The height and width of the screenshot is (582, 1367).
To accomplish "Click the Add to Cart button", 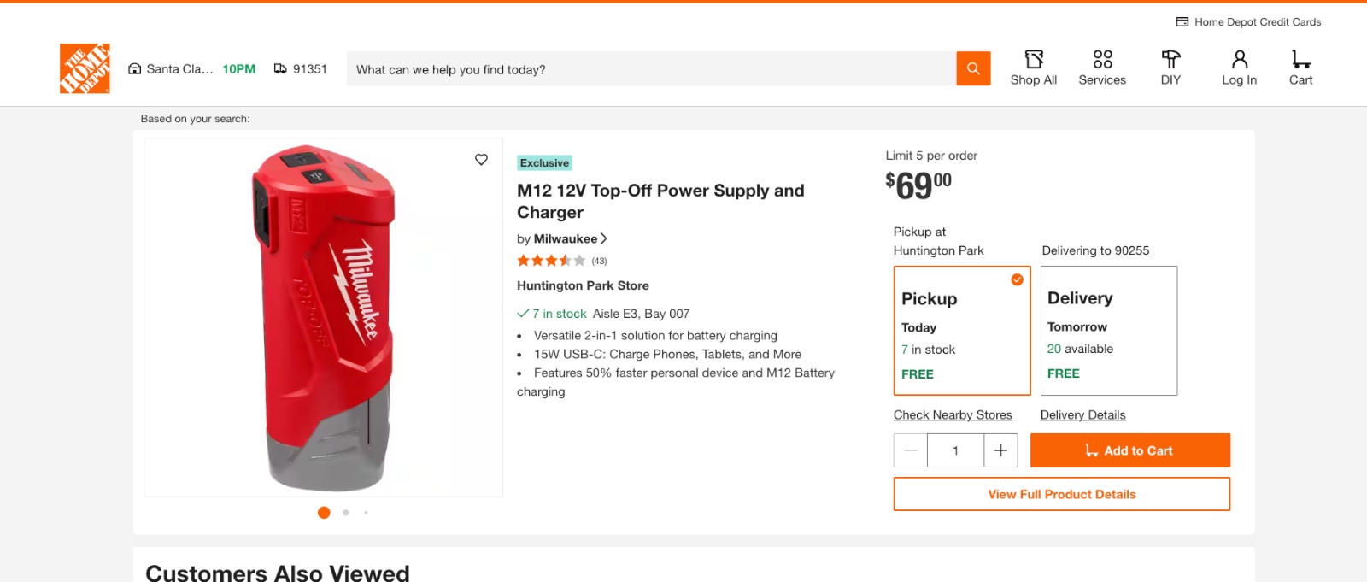I will pyautogui.click(x=1129, y=450).
